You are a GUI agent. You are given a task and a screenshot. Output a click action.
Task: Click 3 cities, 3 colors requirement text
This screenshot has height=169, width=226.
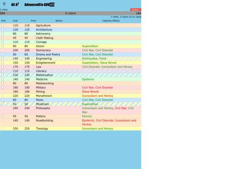[126, 17]
